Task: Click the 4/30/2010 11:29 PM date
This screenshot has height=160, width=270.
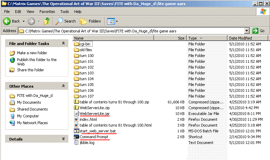Action: pos(246,119)
